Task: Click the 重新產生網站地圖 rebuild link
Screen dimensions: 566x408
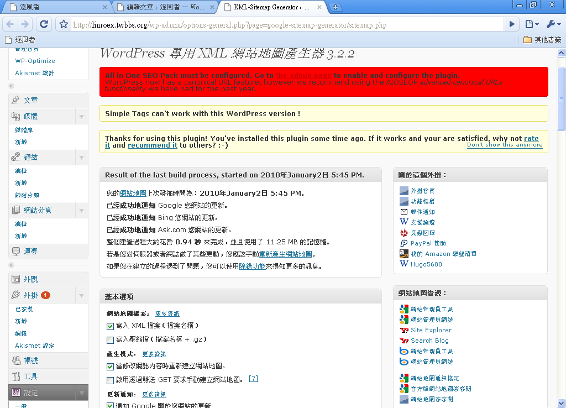Action: pyautogui.click(x=286, y=254)
